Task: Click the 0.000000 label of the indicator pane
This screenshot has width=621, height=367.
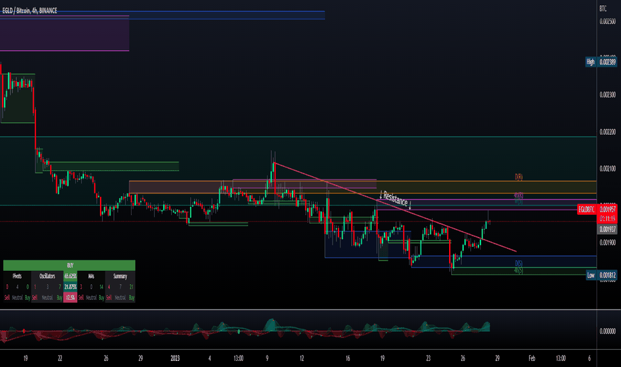Action: 608,331
